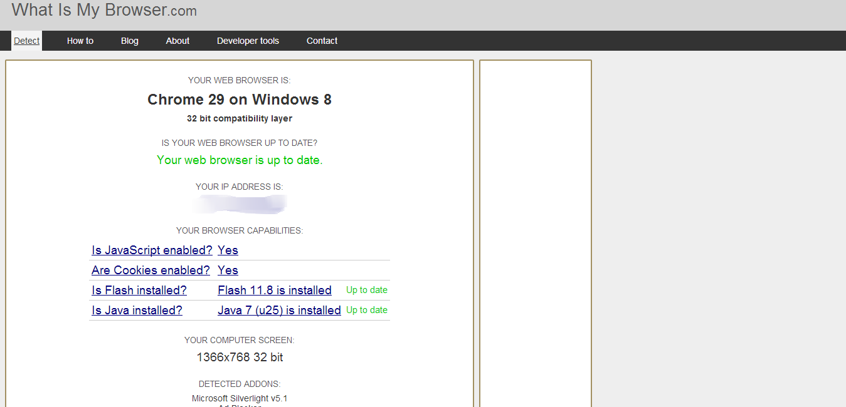Click the 'Up to date' status beside Java

367,310
